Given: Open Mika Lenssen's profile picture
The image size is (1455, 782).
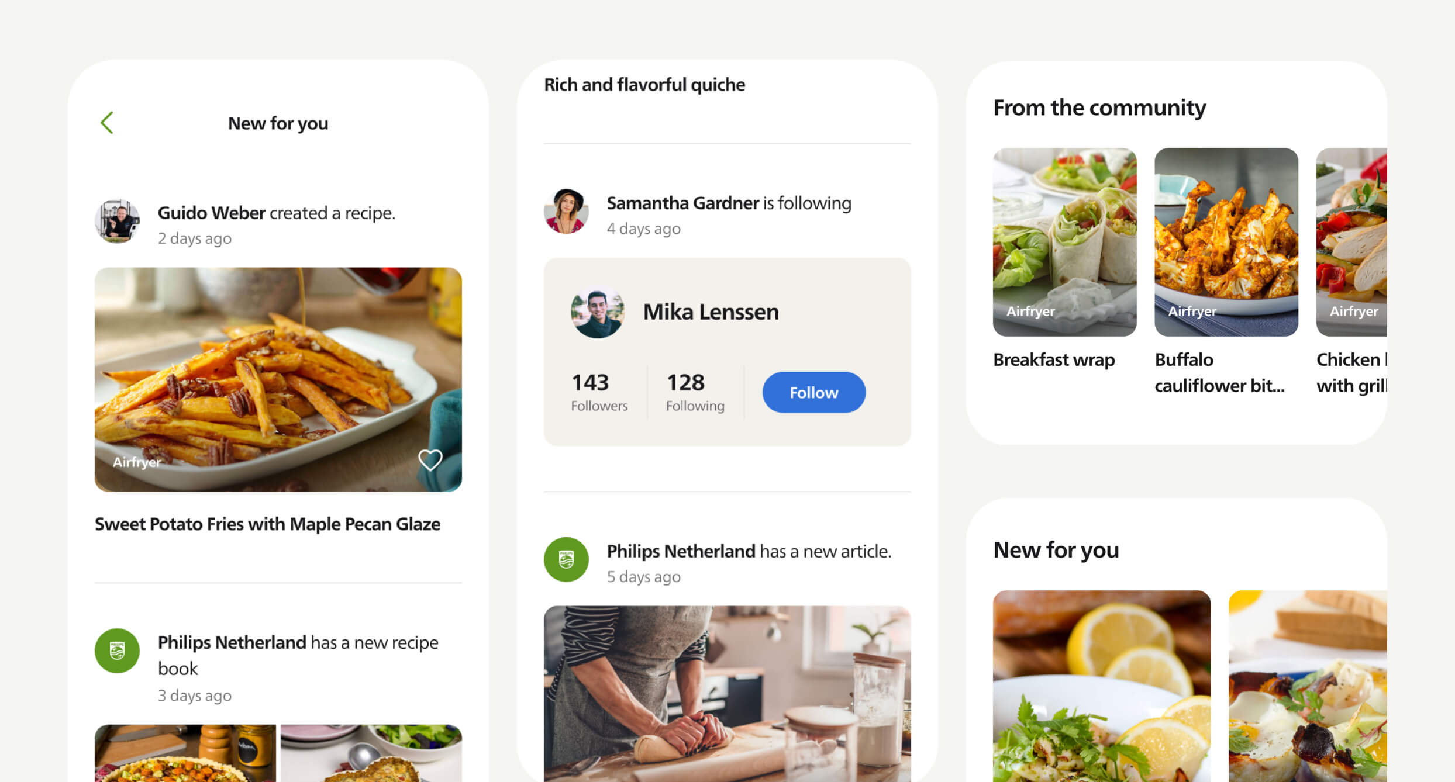Looking at the screenshot, I should tap(597, 312).
